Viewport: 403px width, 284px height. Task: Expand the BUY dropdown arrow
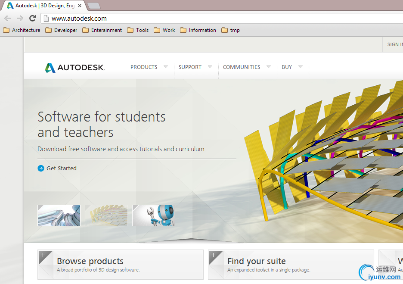pyautogui.click(x=301, y=67)
